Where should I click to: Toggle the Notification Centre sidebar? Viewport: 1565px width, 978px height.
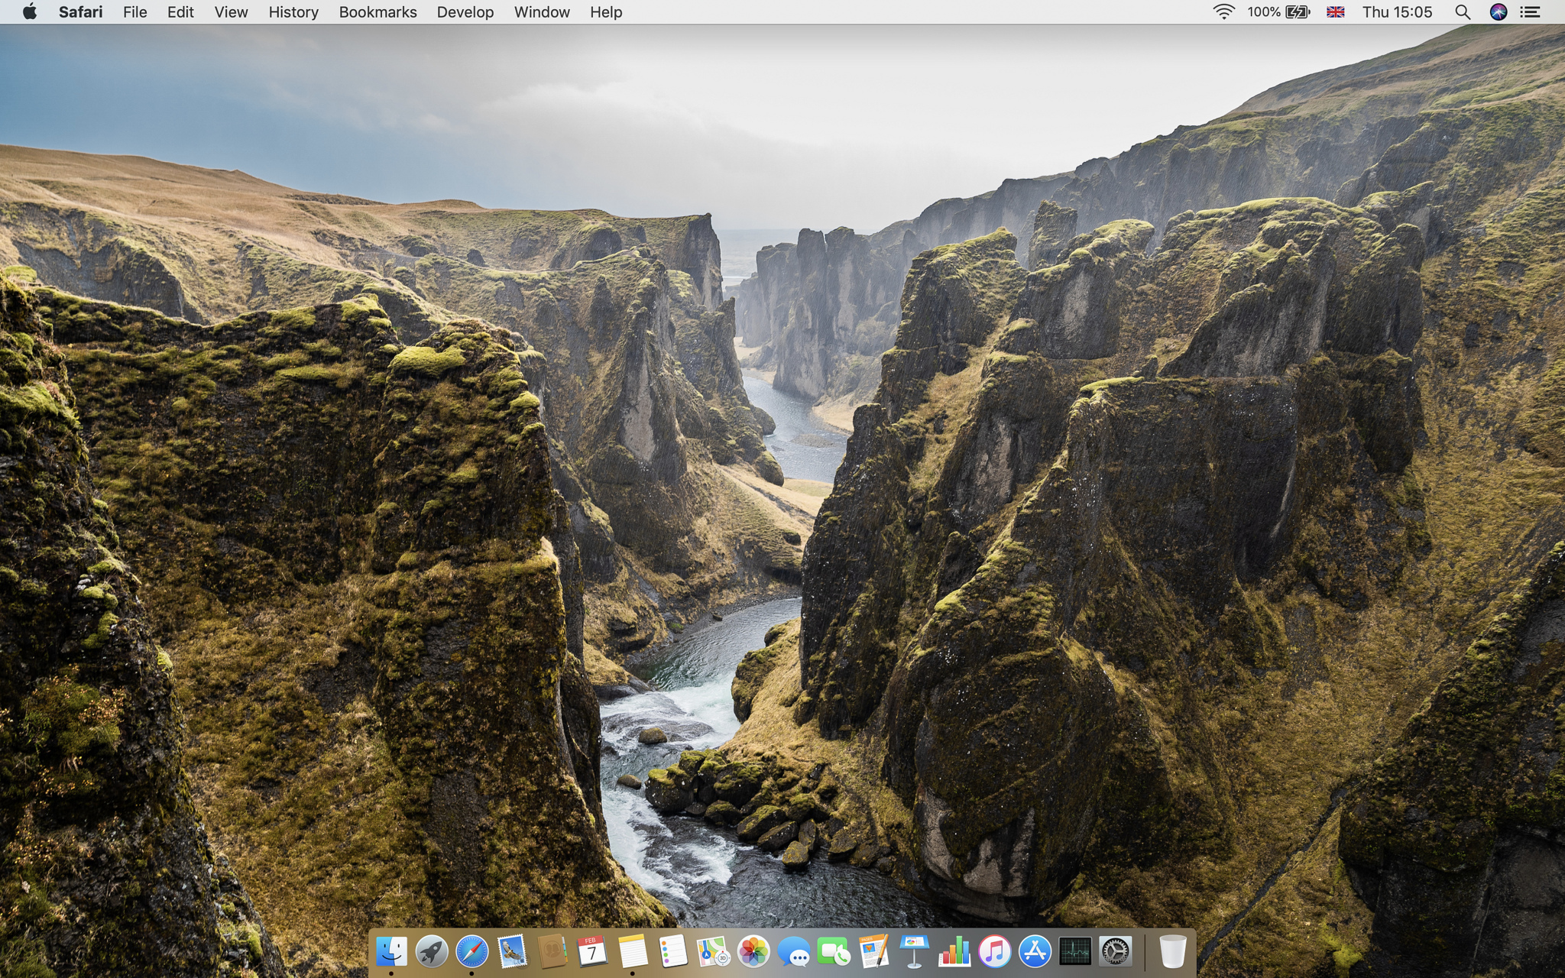click(1530, 12)
